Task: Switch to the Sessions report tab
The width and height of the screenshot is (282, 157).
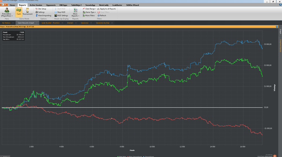Action: point(85,23)
